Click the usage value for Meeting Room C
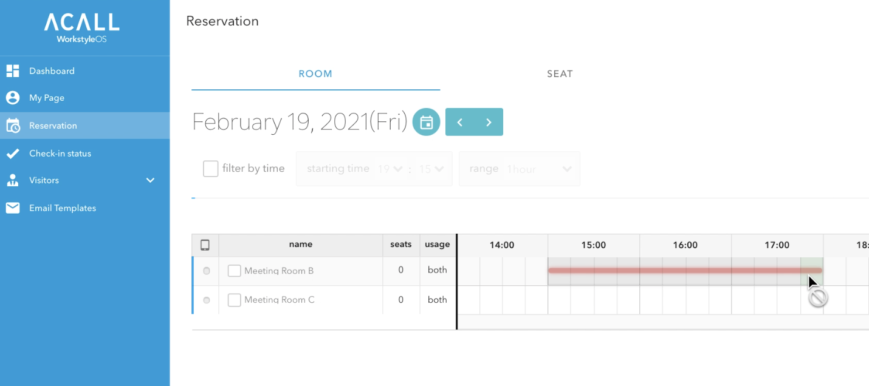The width and height of the screenshot is (869, 386). tap(438, 300)
